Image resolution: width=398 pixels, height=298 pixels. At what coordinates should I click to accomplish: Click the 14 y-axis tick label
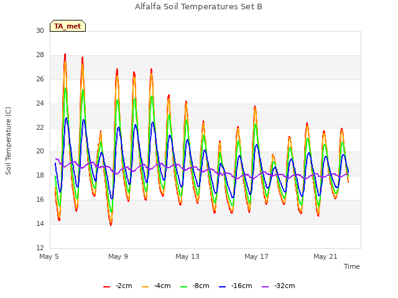coord(40,223)
